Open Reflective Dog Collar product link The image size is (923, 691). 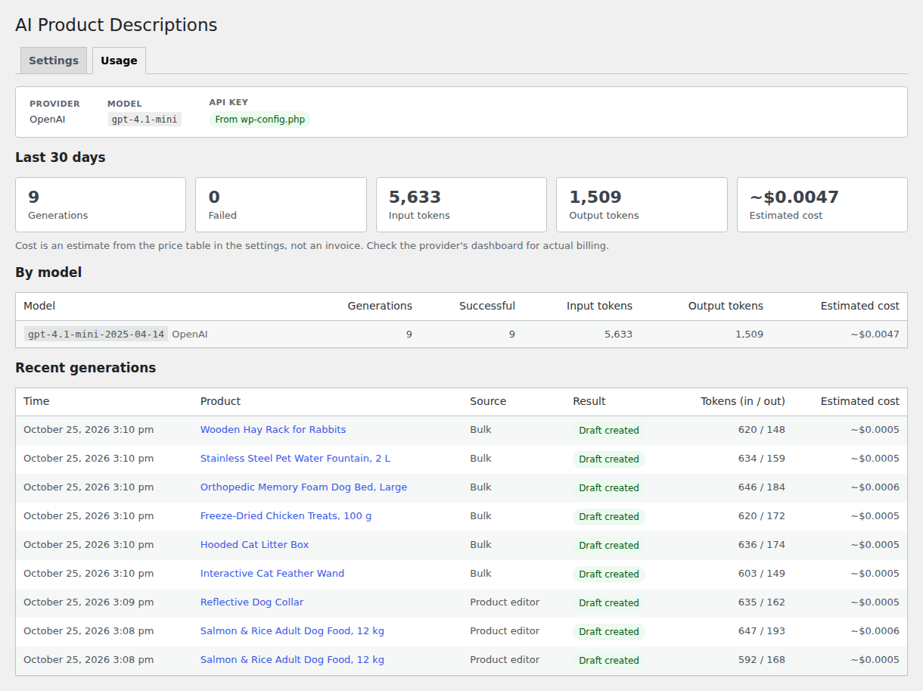point(252,602)
